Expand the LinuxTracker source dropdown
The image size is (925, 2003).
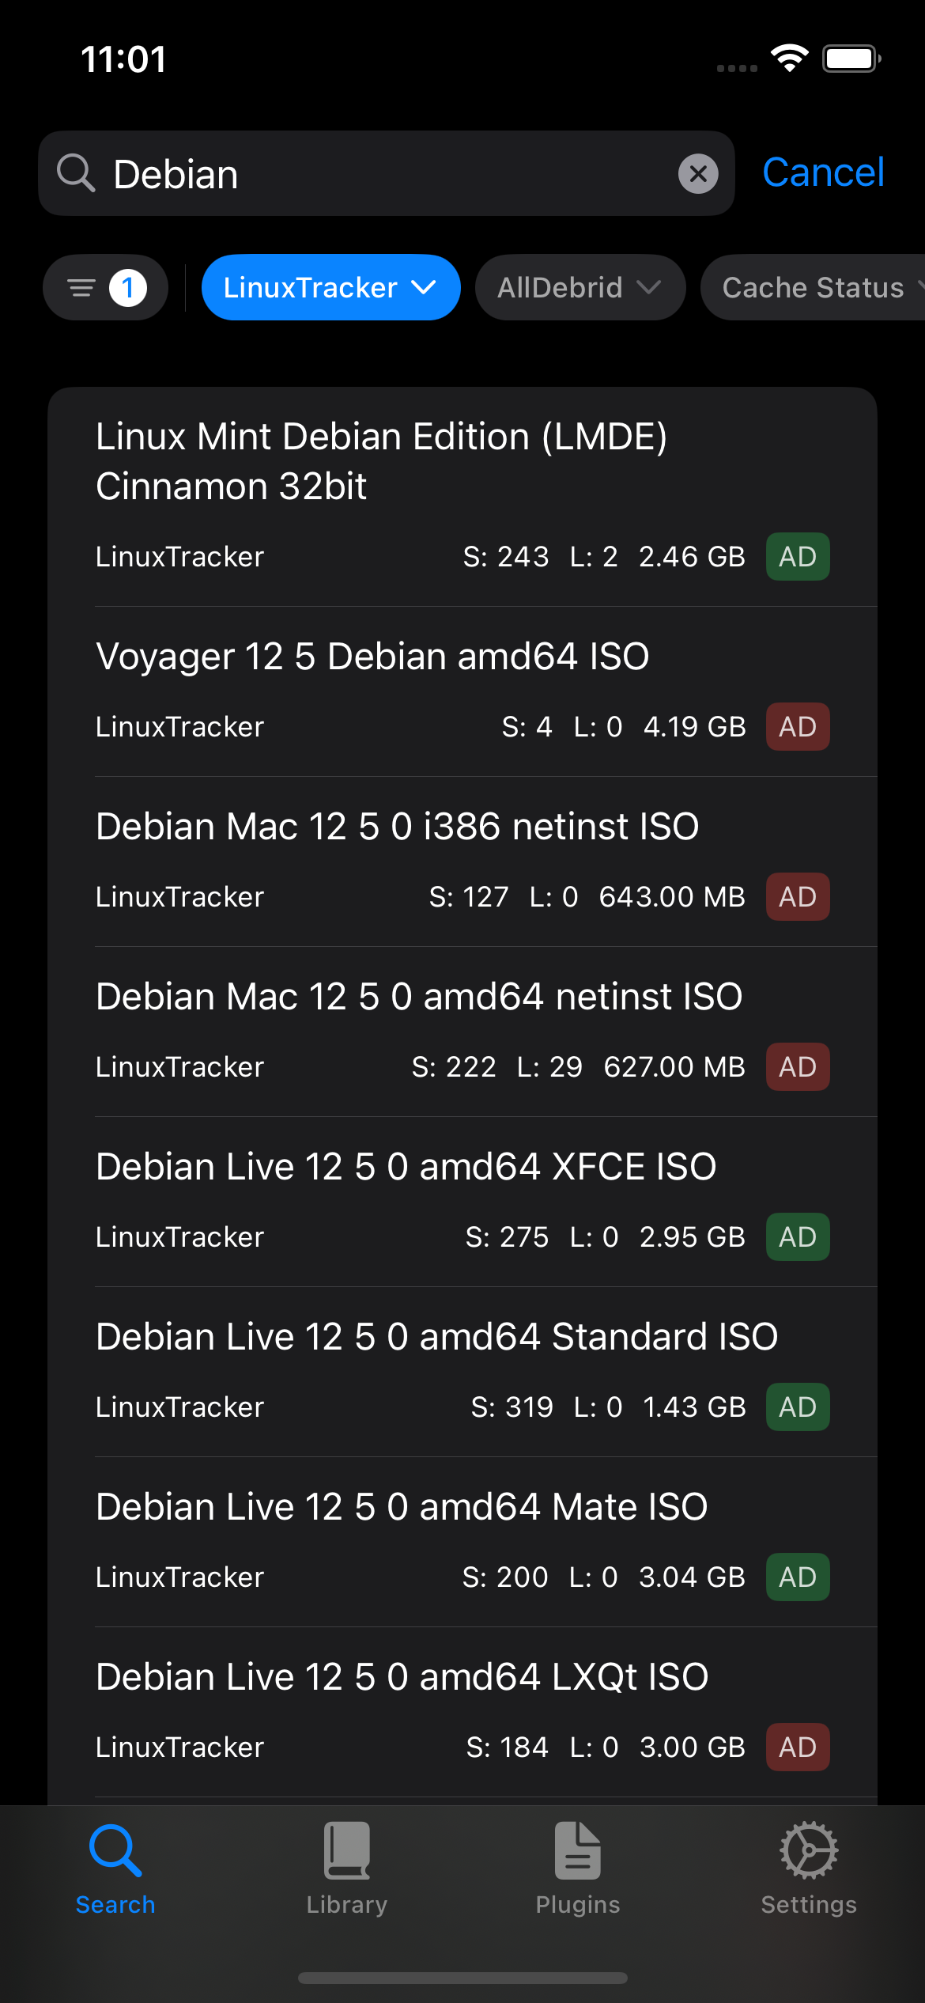pos(330,287)
